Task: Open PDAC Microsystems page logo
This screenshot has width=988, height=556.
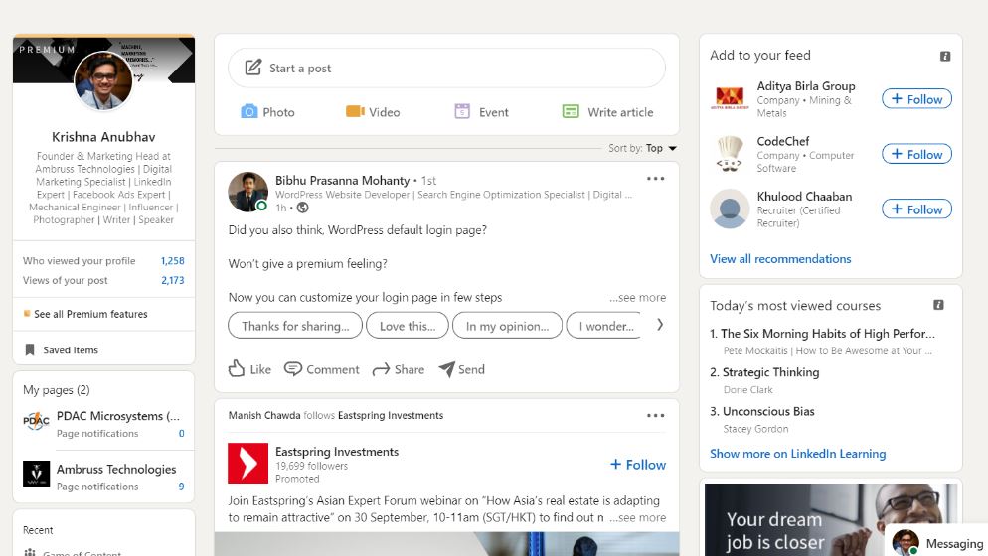Action: pos(36,421)
